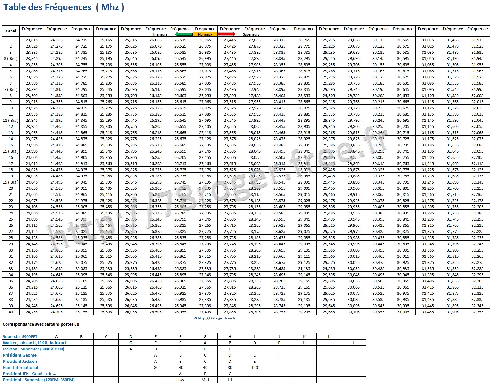Click frequency cell 26,515
The height and width of the screenshot is (389, 490).
(180, 40)
